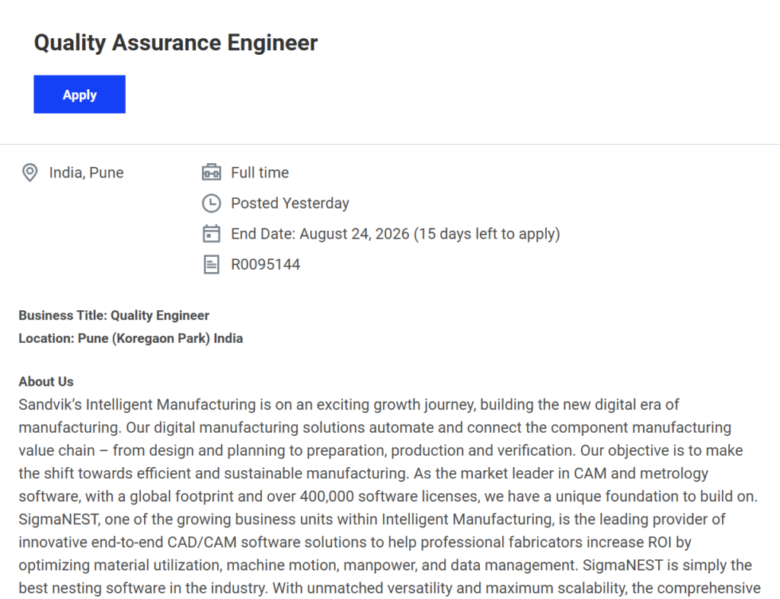780x599 pixels.
Task: Click the briefcase job type icon
Action: point(212,172)
